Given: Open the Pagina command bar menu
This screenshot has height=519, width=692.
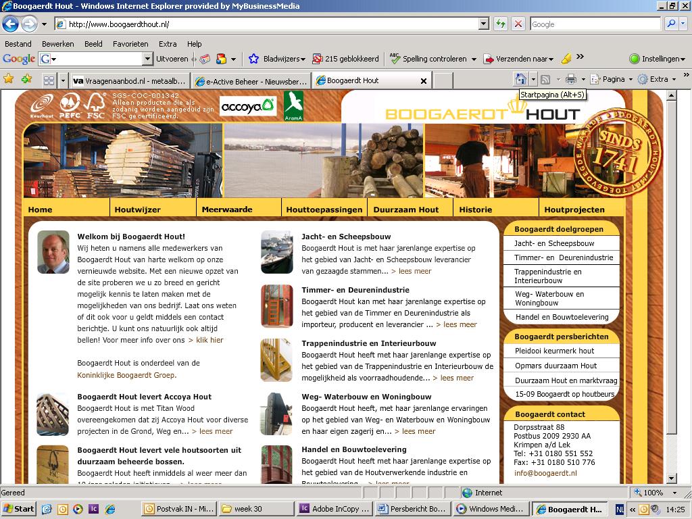Looking at the screenshot, I should (611, 80).
